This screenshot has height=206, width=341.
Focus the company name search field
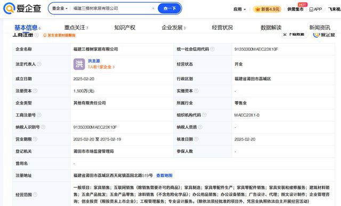pyautogui.click(x=111, y=9)
